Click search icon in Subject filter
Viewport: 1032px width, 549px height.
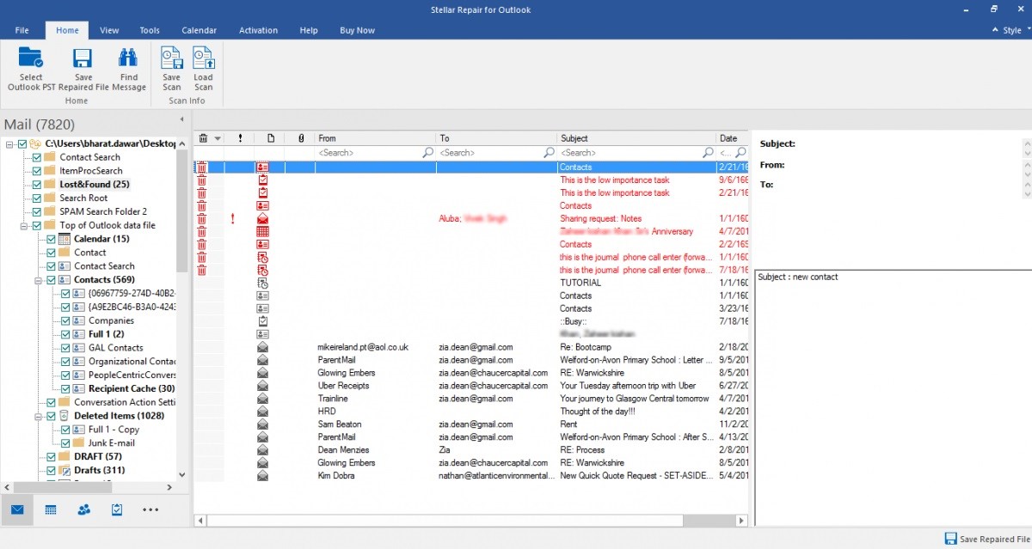[x=708, y=153]
